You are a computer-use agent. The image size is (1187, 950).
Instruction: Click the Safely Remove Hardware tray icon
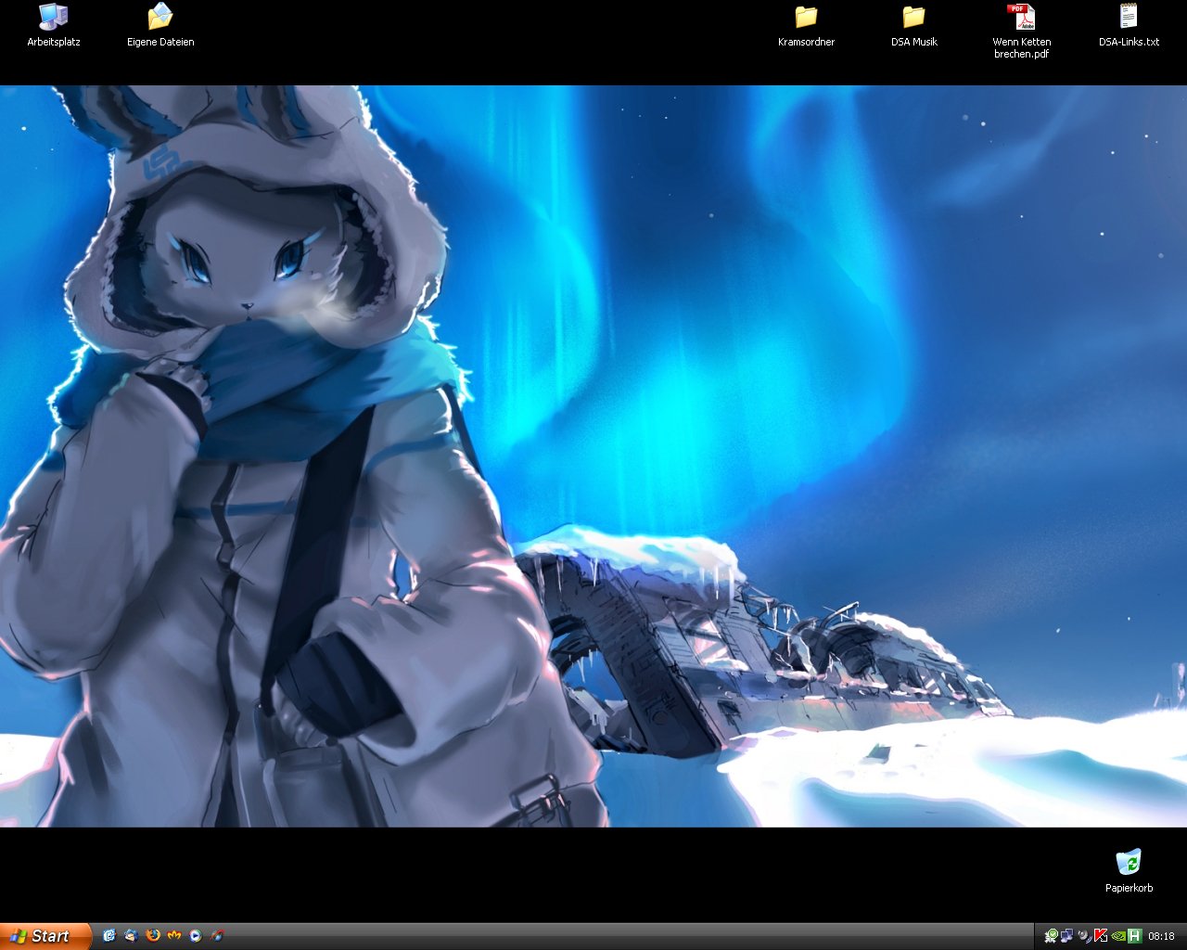tap(1052, 936)
